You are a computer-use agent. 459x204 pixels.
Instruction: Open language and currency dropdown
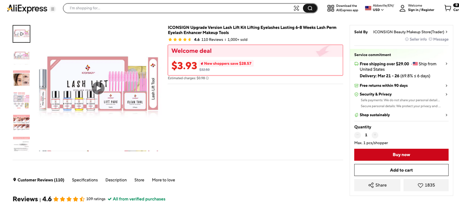379,8
